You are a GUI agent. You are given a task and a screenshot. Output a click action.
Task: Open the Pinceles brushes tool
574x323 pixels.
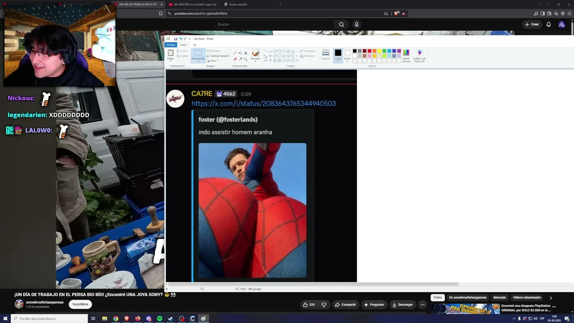[255, 53]
